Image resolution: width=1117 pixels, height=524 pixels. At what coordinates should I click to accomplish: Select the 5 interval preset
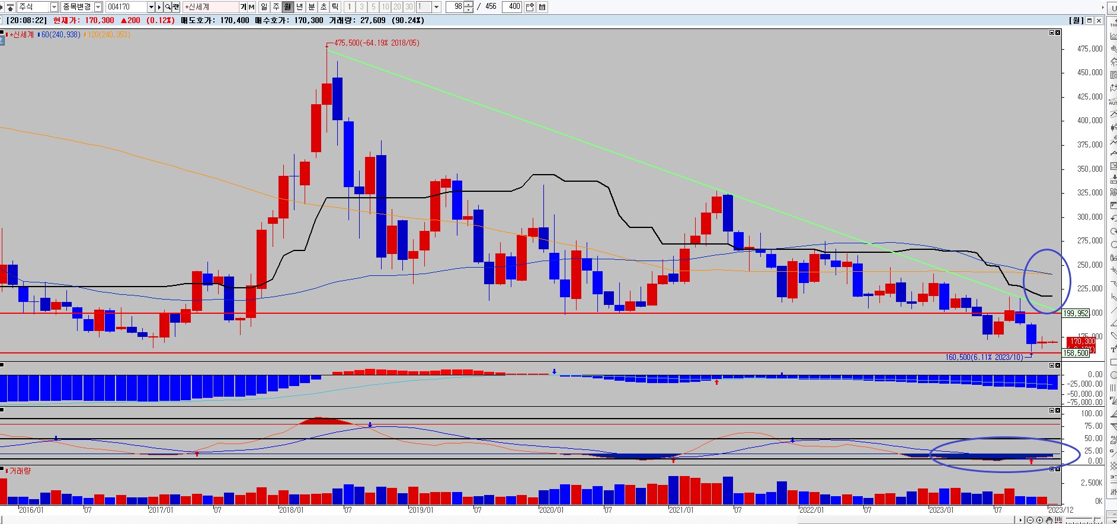tap(373, 7)
